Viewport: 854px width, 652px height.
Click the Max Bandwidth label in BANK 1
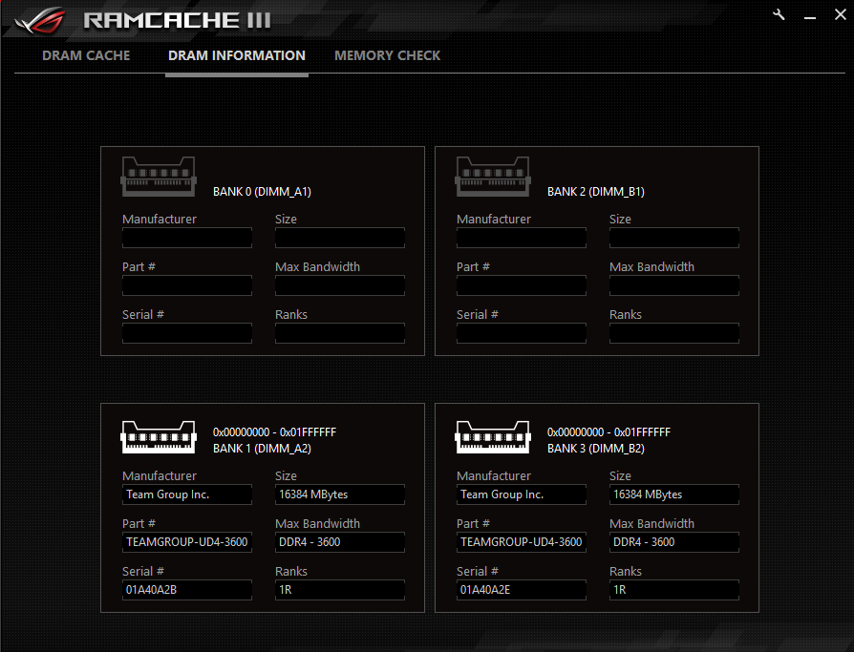(317, 523)
